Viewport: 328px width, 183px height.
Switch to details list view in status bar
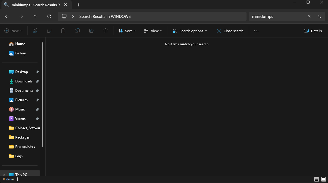[317, 179]
